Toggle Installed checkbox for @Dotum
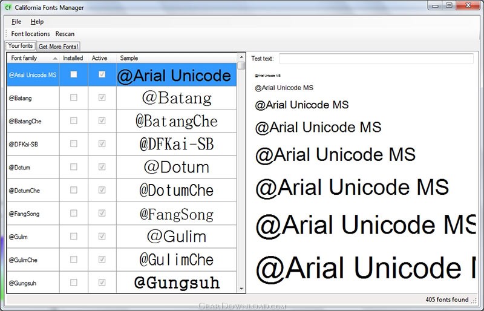Viewport: 484px width, 311px height. tap(73, 167)
